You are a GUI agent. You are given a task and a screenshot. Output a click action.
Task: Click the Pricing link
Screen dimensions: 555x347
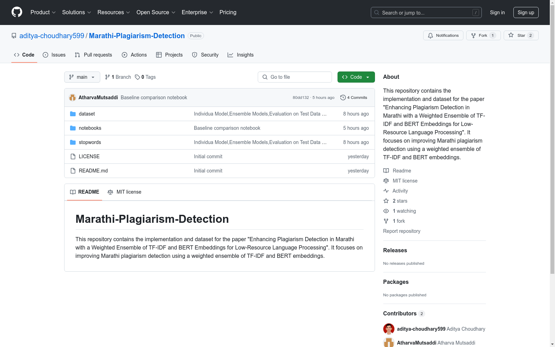click(228, 12)
